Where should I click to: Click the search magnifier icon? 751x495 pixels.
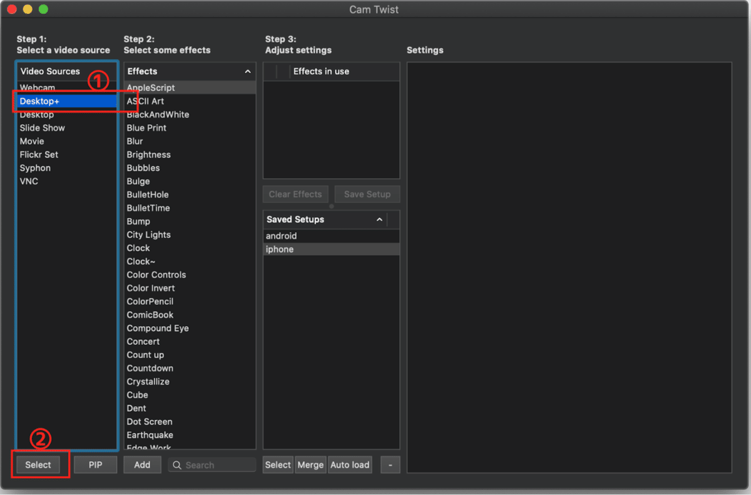[177, 465]
